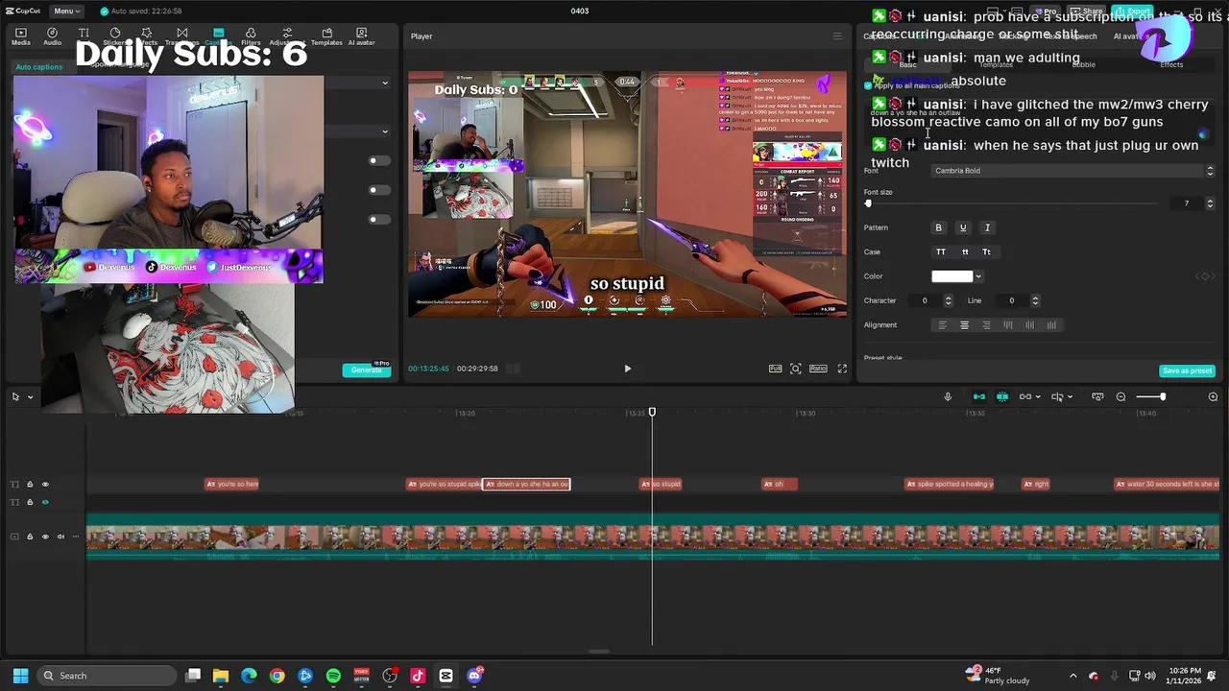Viewport: 1229px width, 691px height.
Task: Click the timeline zoom slider
Action: click(x=1151, y=396)
